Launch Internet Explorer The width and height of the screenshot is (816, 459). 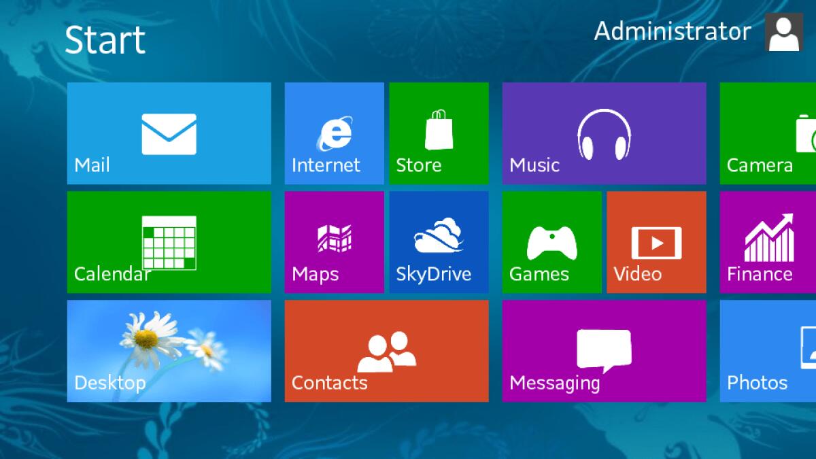click(x=334, y=133)
